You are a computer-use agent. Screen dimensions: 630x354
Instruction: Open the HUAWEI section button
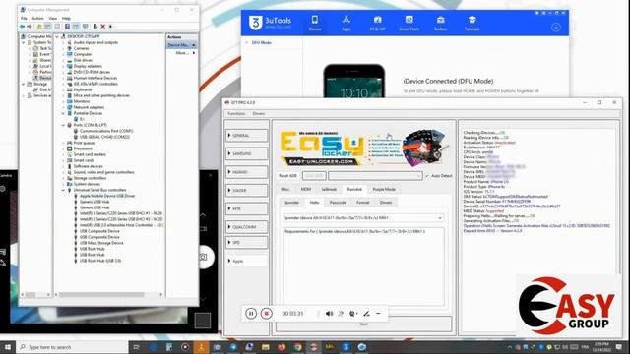point(247,172)
